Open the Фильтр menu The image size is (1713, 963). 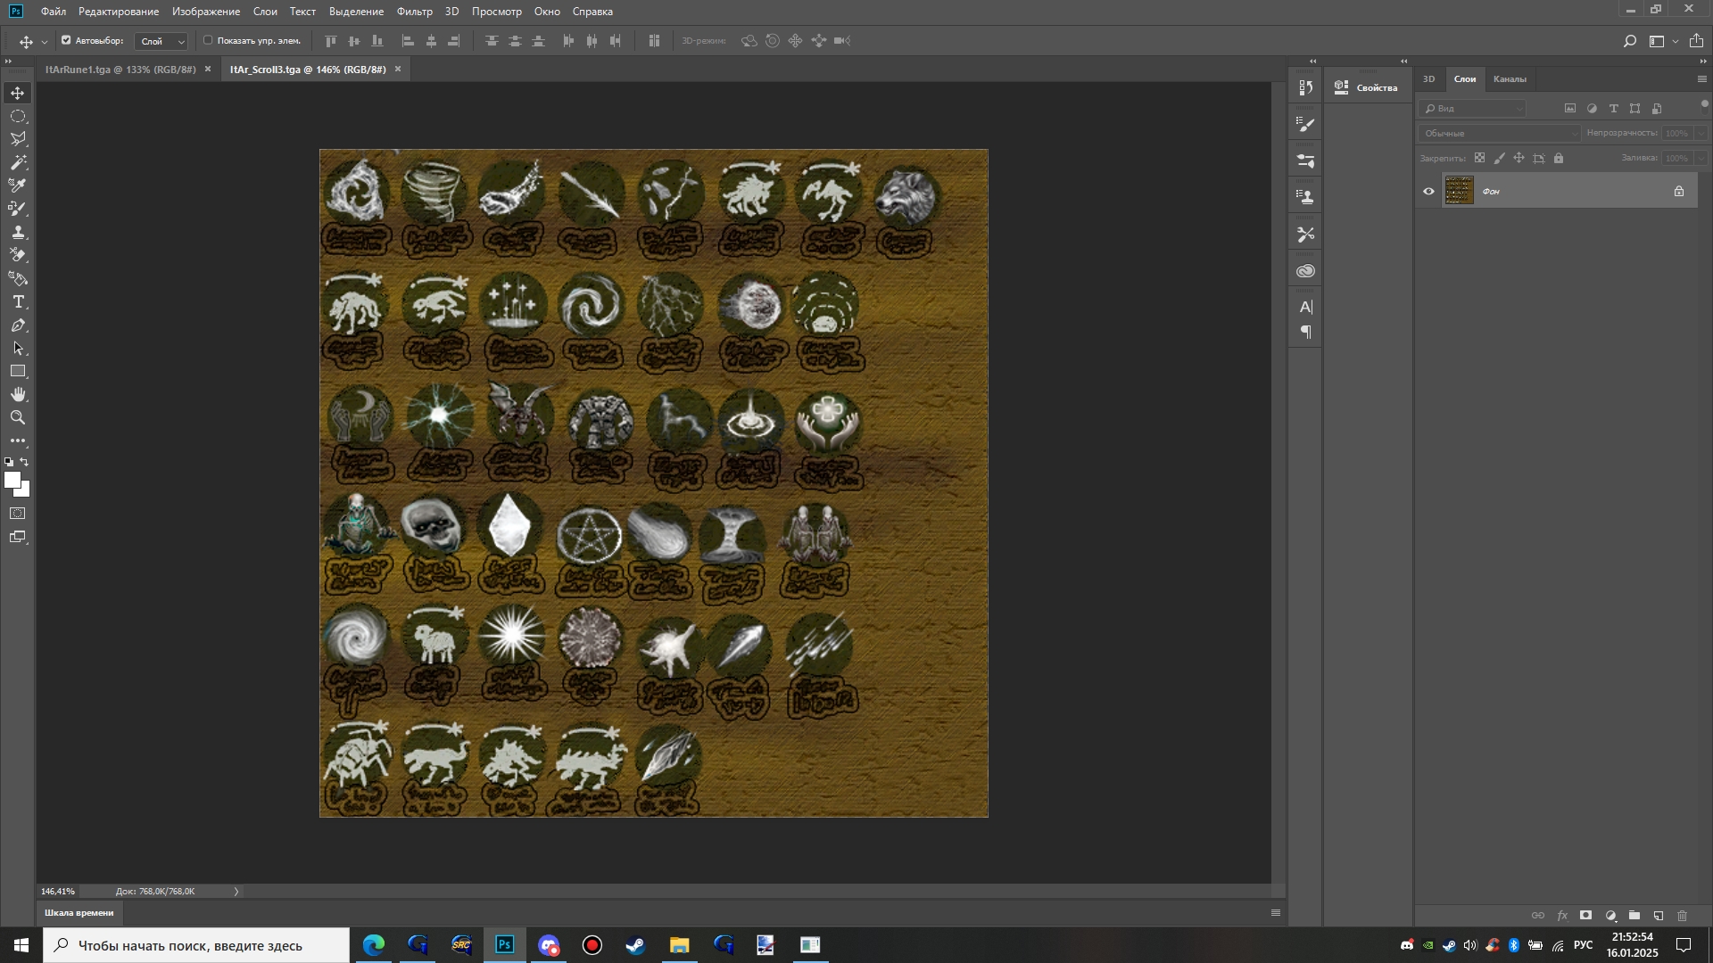pyautogui.click(x=414, y=12)
